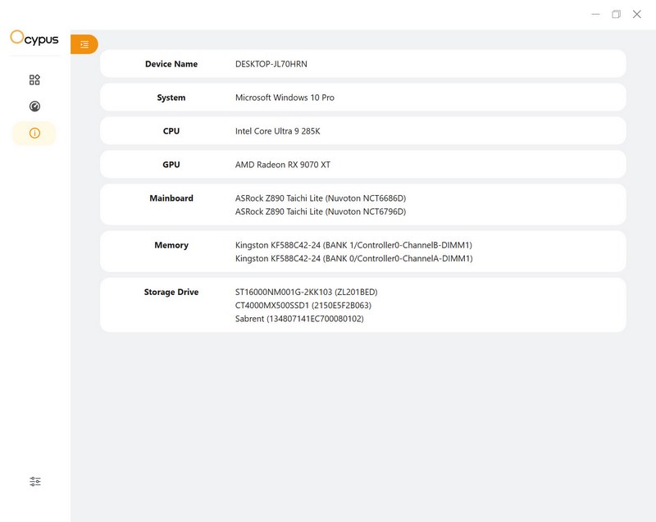The height and width of the screenshot is (522, 656).
Task: Click the Sabrent storage drive entry
Action: (x=299, y=319)
